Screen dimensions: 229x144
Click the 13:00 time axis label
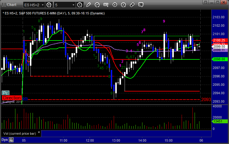click(x=116, y=140)
